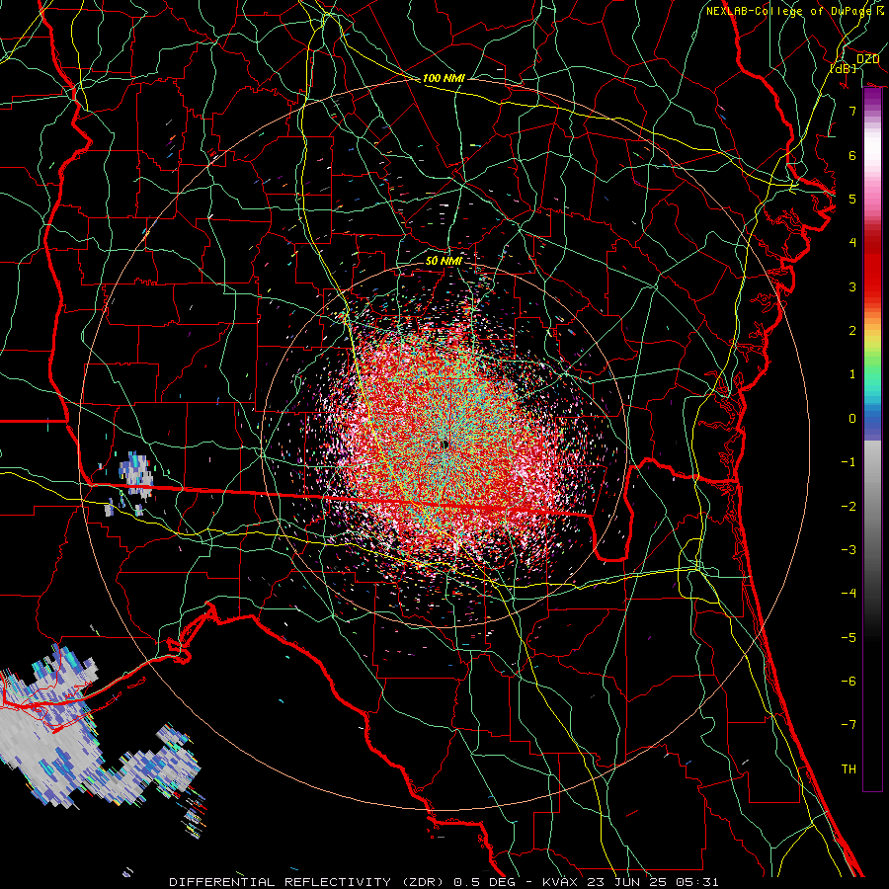The width and height of the screenshot is (889, 889).
Task: Click the -6 value on the color scale
Action: click(x=849, y=682)
